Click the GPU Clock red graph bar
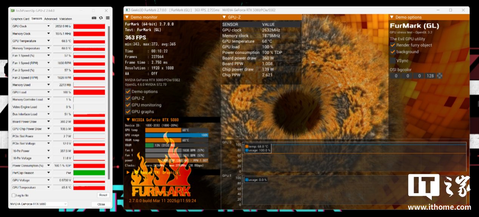479x217 pixels. pyautogui.click(x=89, y=26)
